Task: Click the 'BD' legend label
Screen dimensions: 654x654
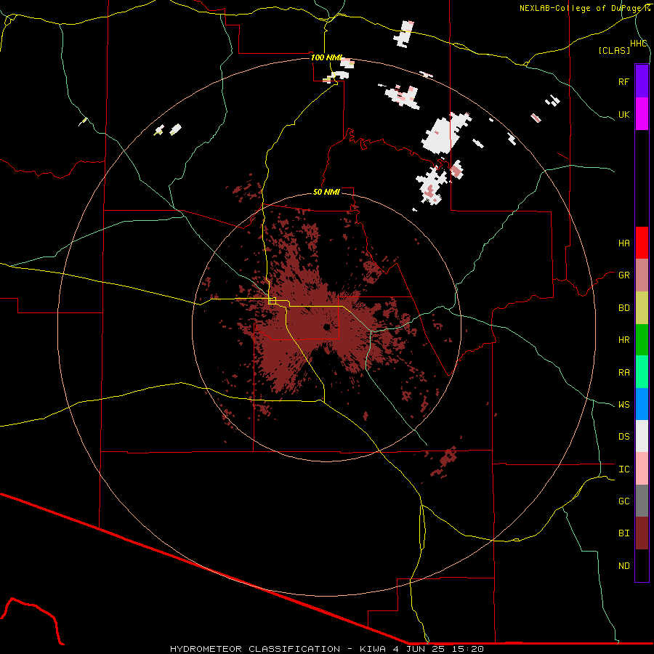Action: pyautogui.click(x=623, y=308)
